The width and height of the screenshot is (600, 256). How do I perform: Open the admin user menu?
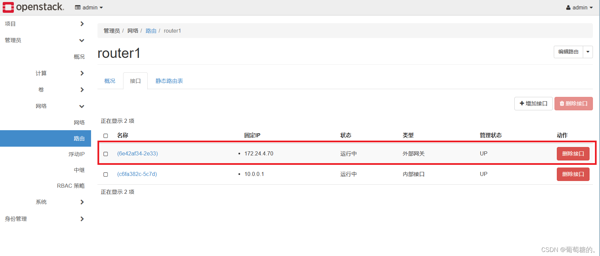pyautogui.click(x=579, y=7)
